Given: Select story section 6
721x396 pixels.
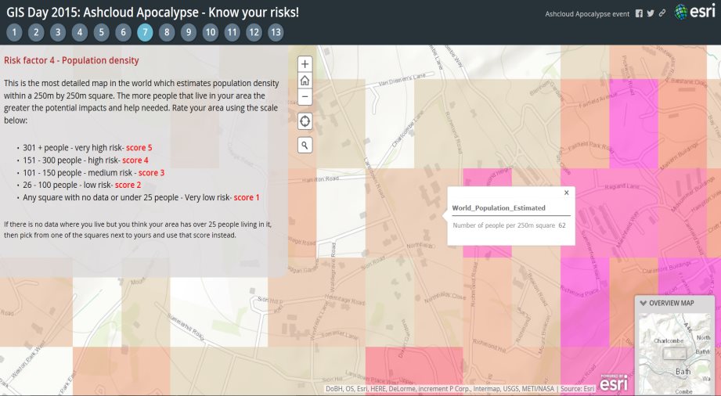Looking at the screenshot, I should [x=123, y=32].
